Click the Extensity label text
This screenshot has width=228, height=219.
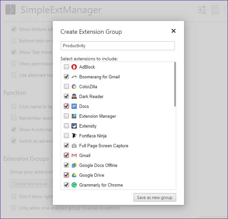pos(88,126)
